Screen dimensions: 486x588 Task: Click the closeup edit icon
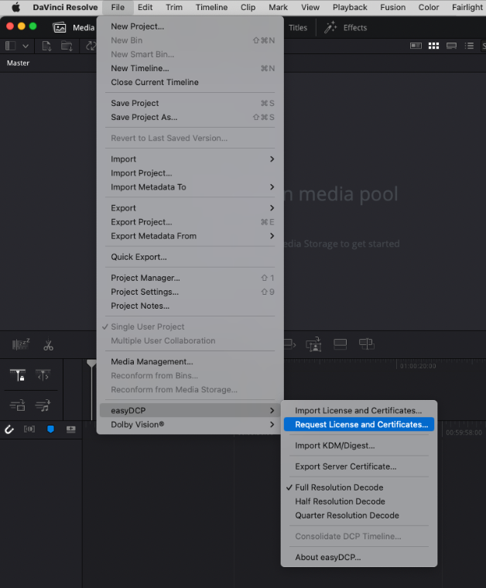[314, 344]
